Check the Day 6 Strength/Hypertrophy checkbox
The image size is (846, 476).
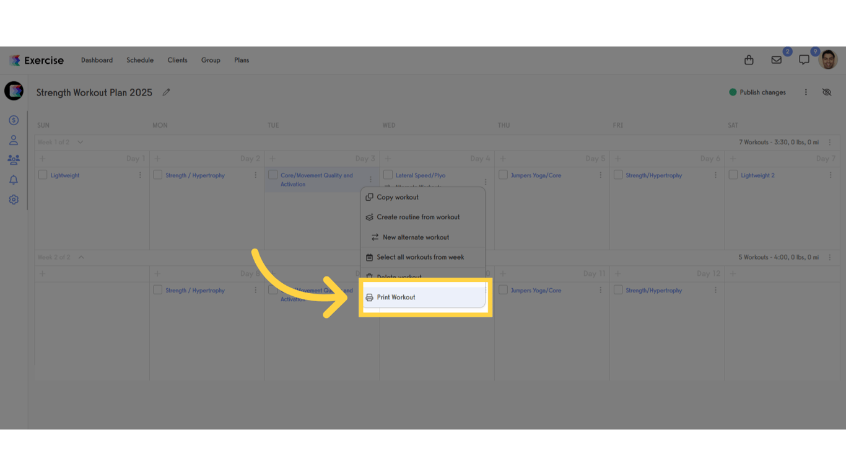tap(618, 175)
